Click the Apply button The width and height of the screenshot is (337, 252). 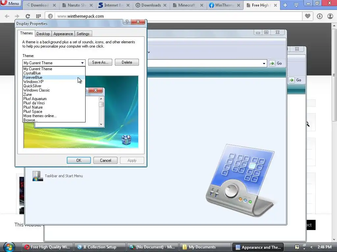coord(132,160)
